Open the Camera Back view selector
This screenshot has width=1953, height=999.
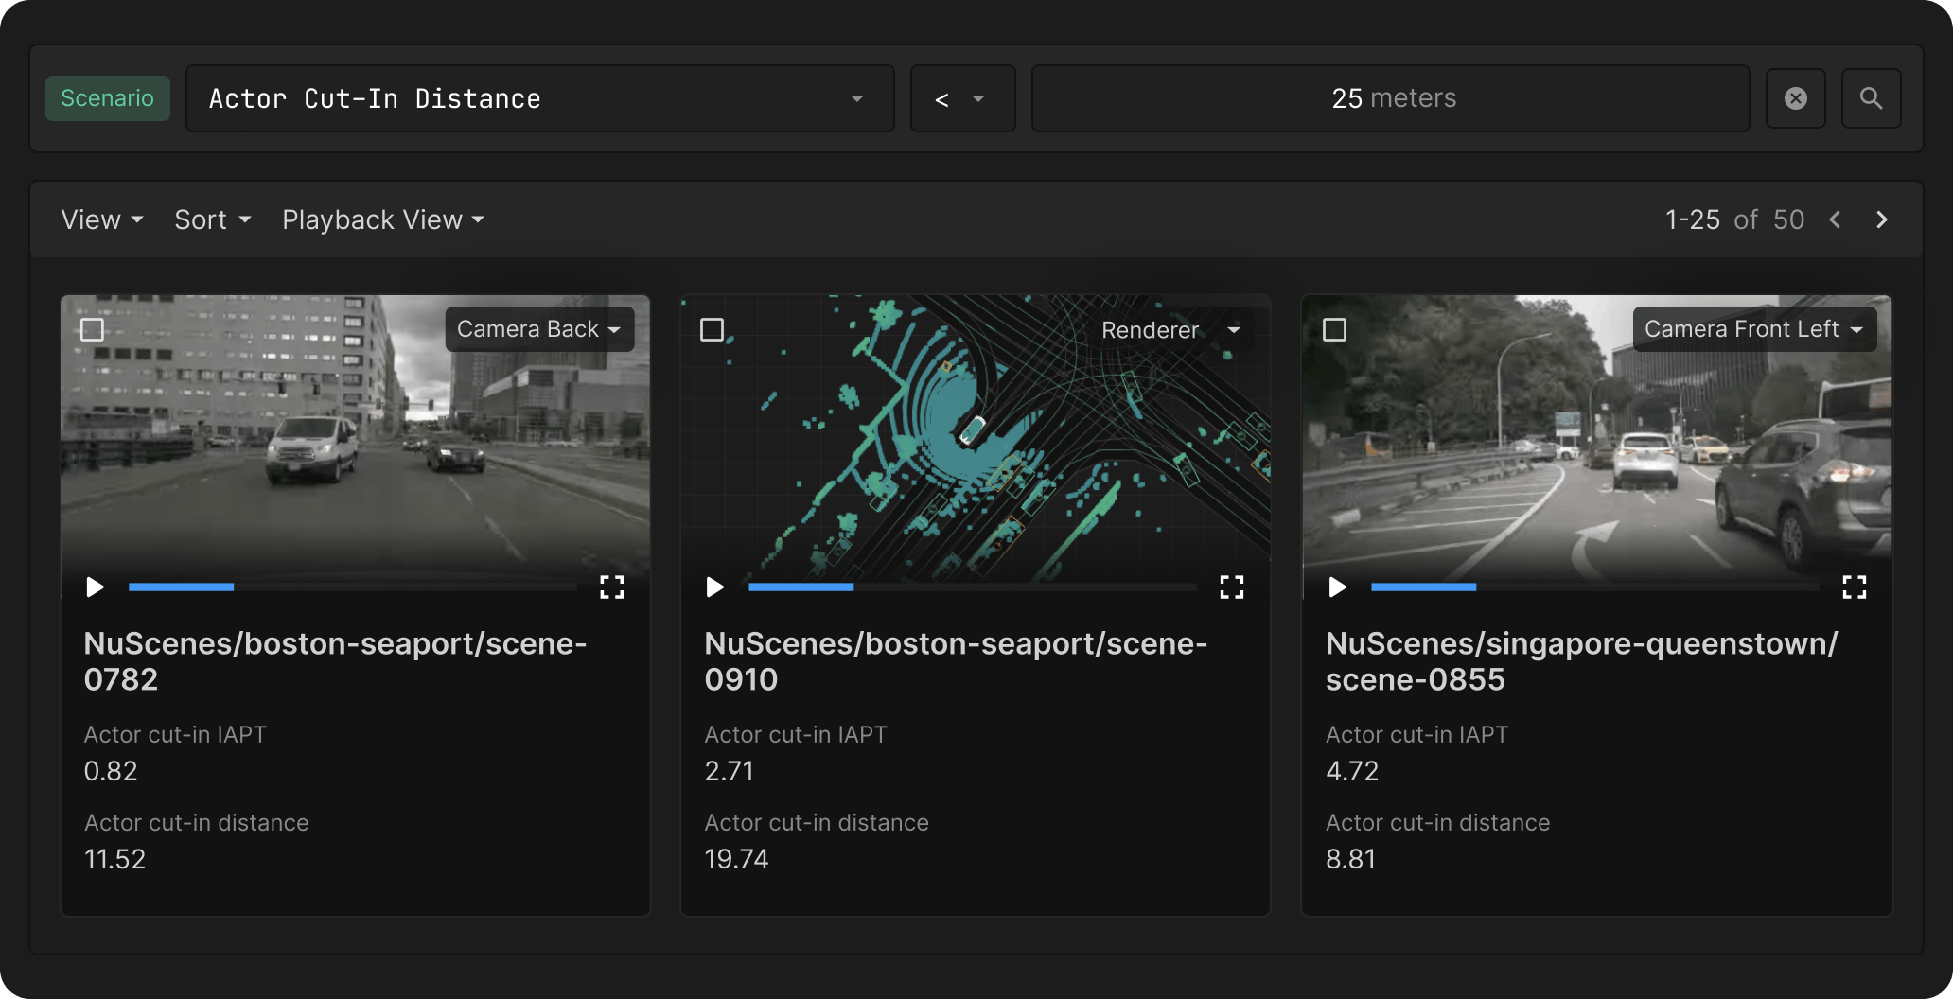pos(539,329)
